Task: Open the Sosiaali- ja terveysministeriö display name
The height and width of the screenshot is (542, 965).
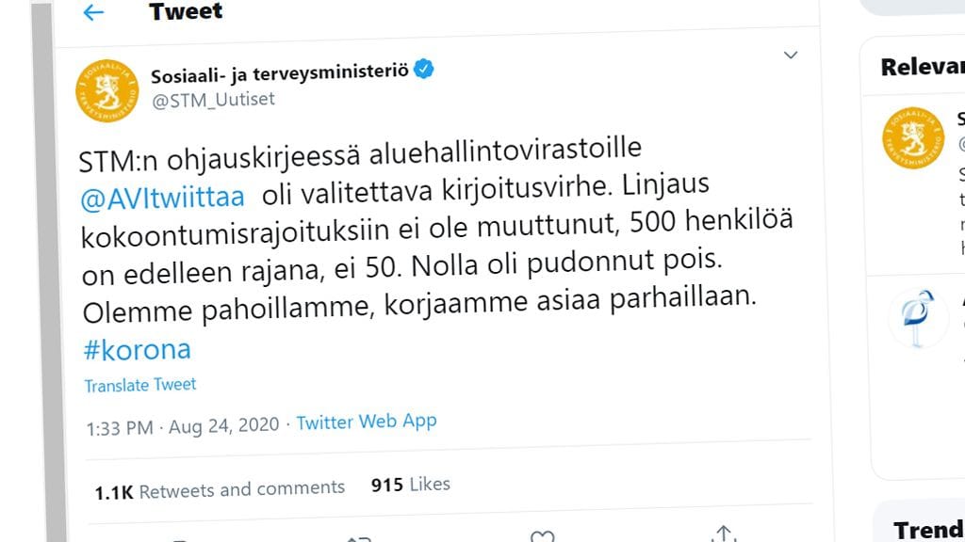Action: coord(279,72)
